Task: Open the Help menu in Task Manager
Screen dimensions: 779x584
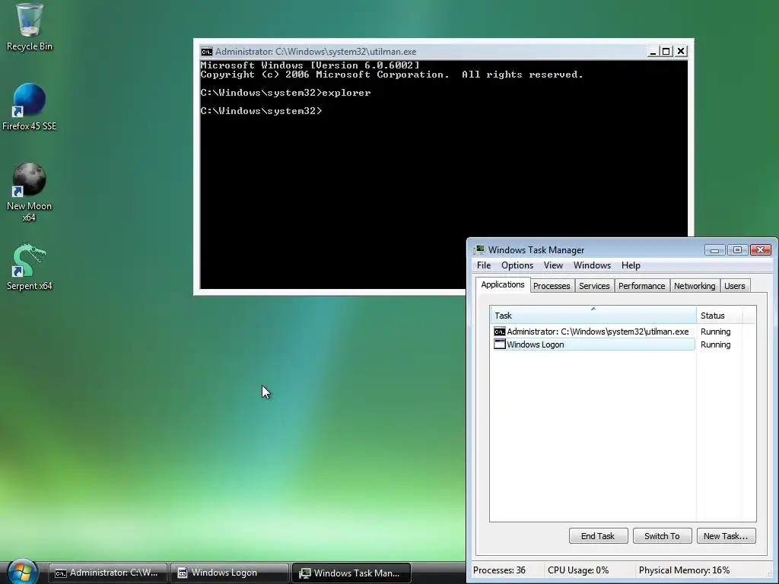Action: (x=631, y=265)
